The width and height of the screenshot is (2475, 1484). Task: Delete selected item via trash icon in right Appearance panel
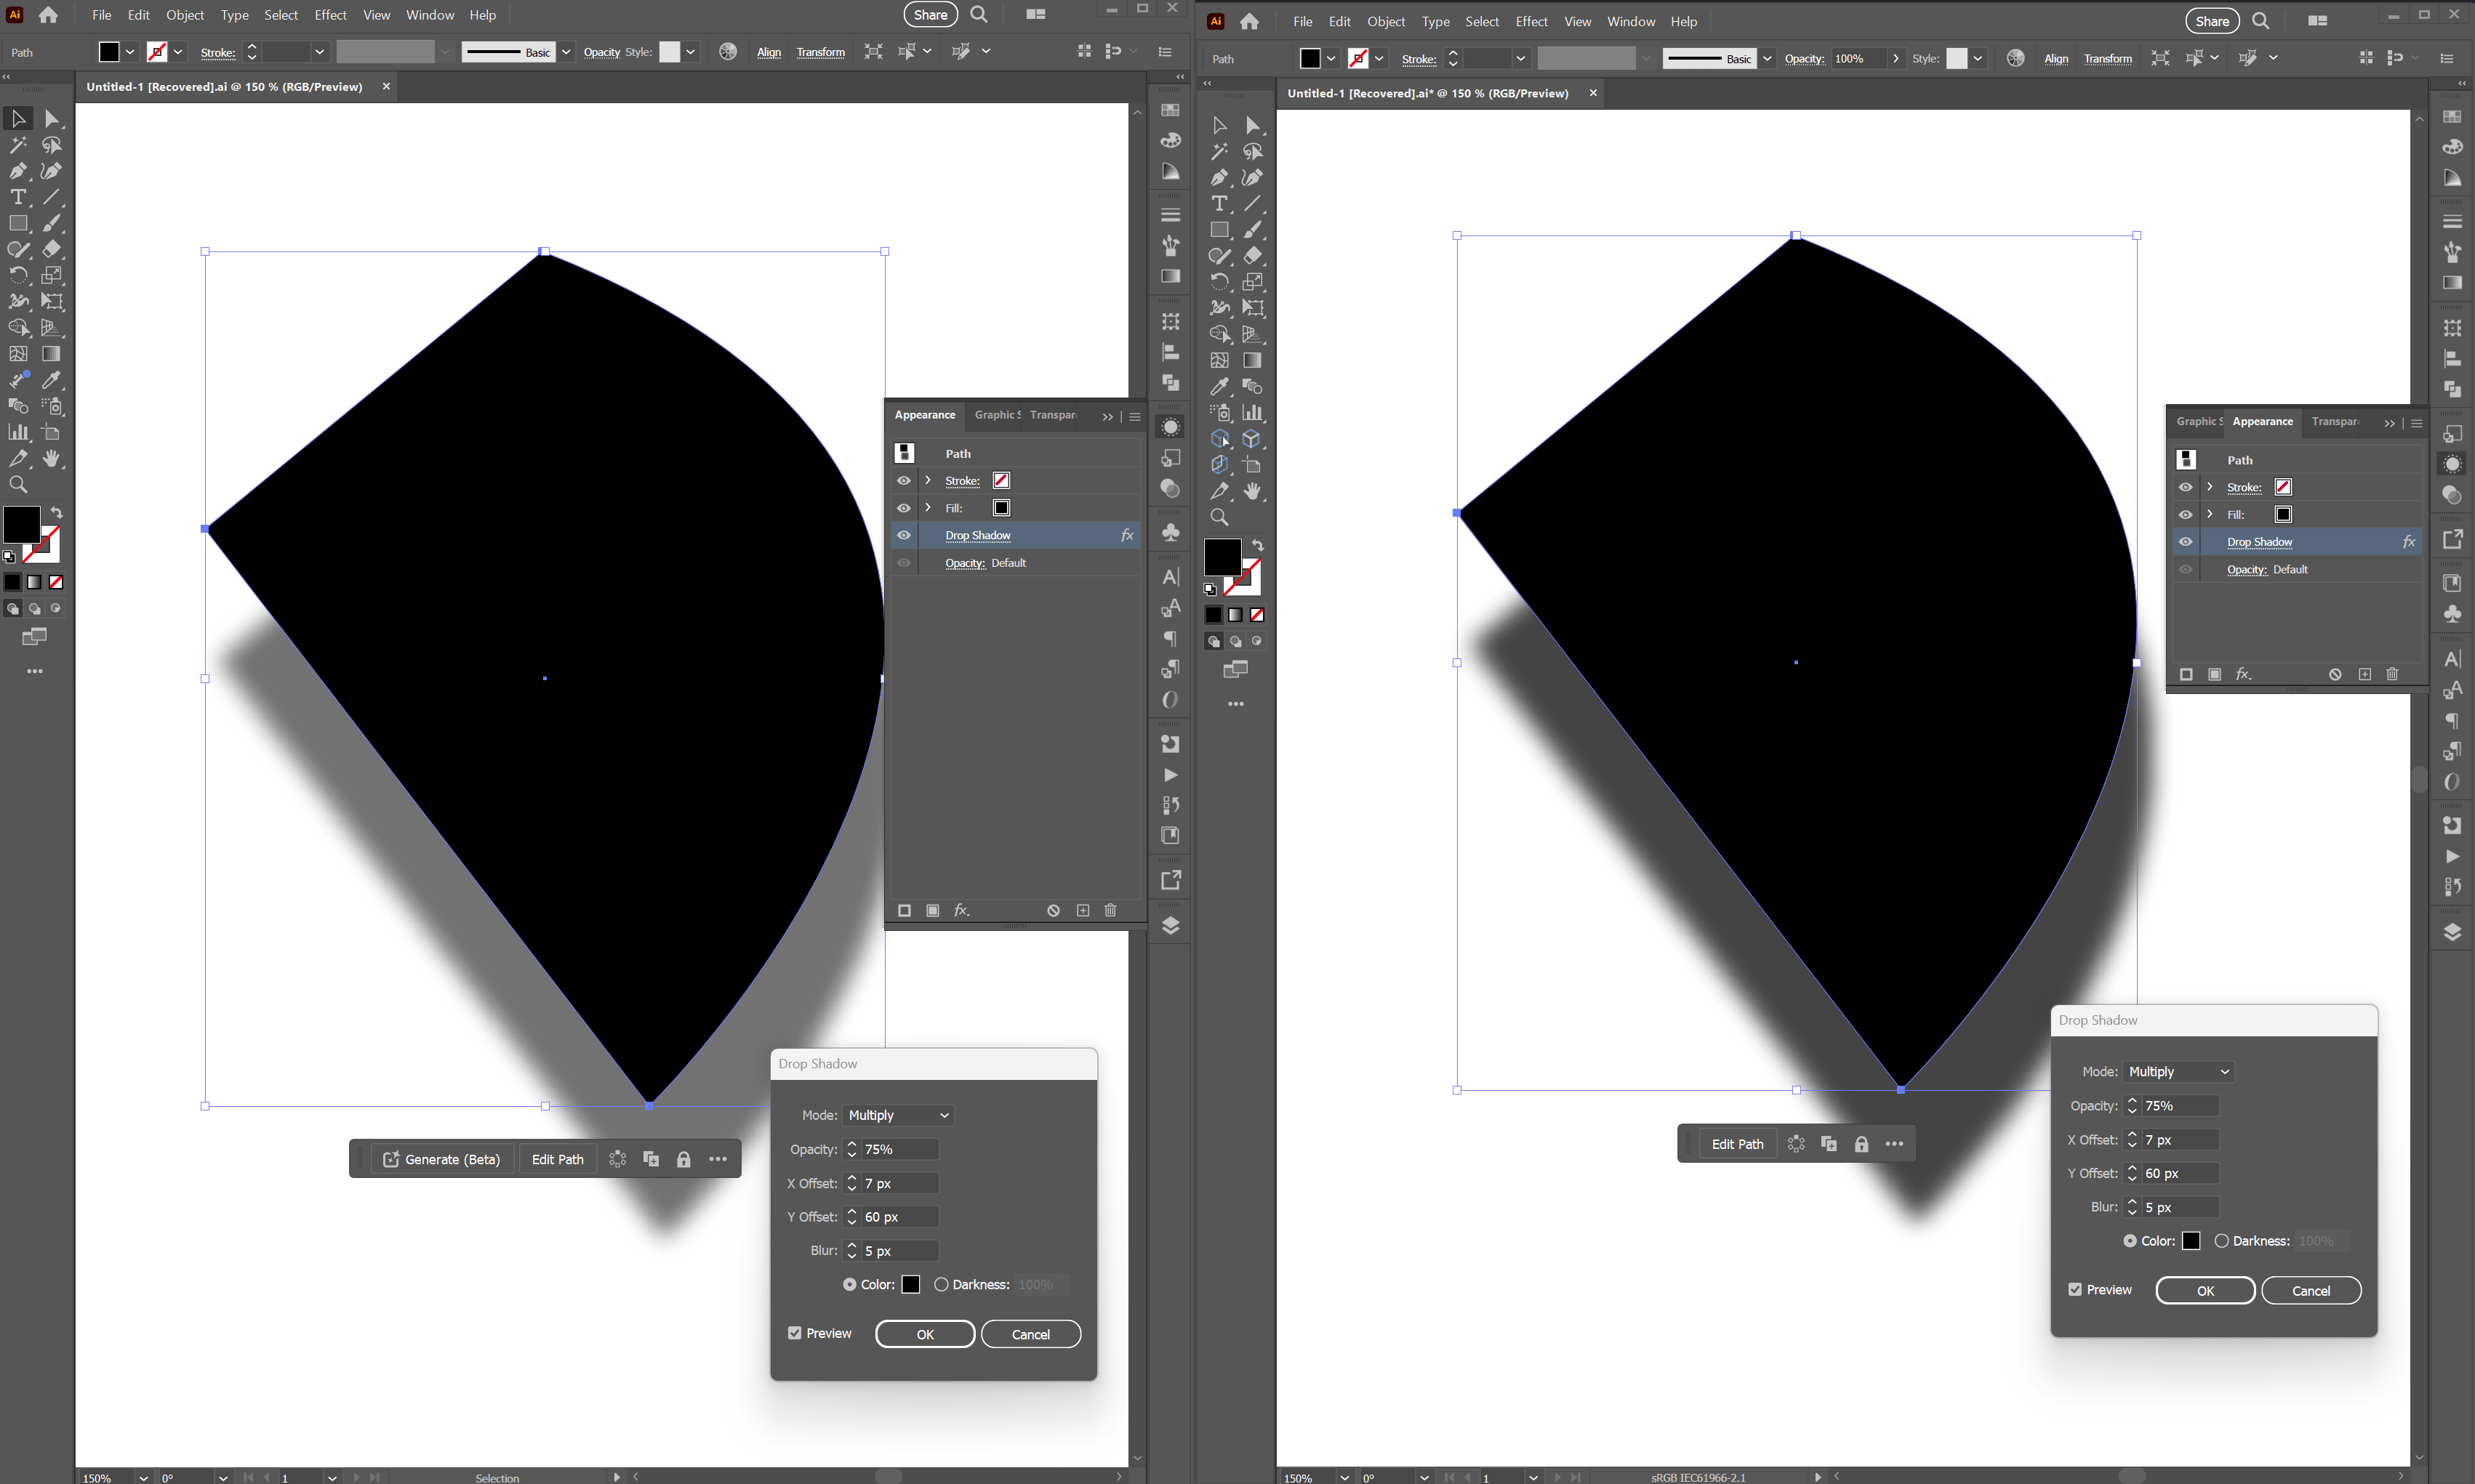tap(2392, 674)
